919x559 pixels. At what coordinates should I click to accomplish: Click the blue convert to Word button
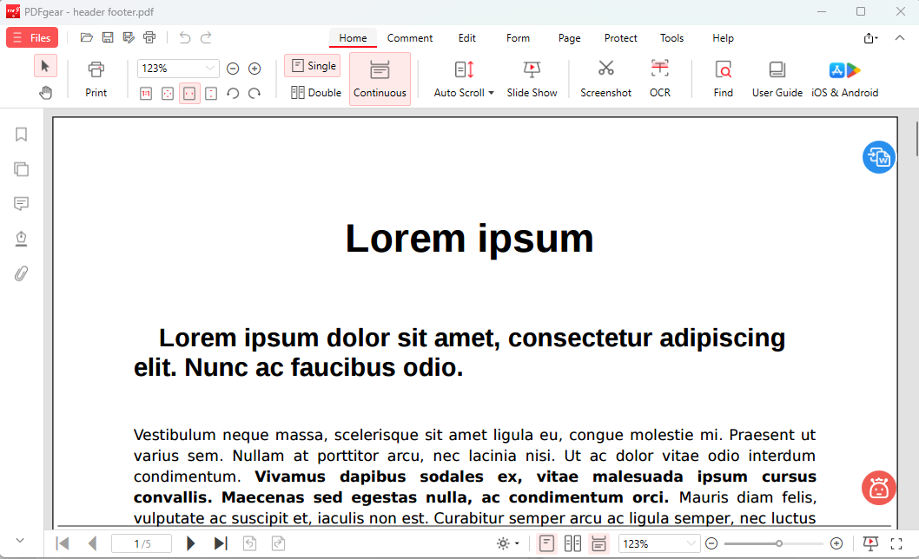(878, 157)
